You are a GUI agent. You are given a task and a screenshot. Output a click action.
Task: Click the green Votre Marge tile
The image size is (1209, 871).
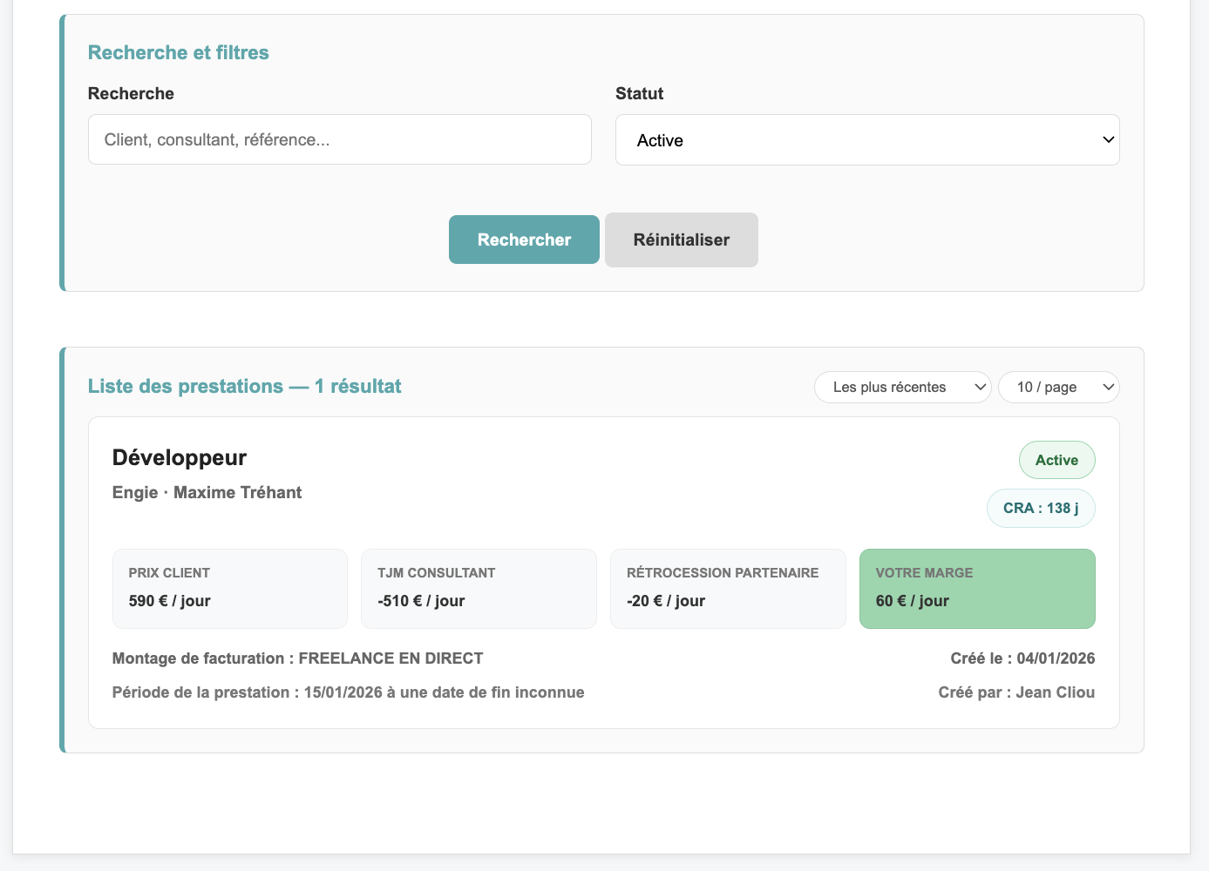tap(977, 589)
